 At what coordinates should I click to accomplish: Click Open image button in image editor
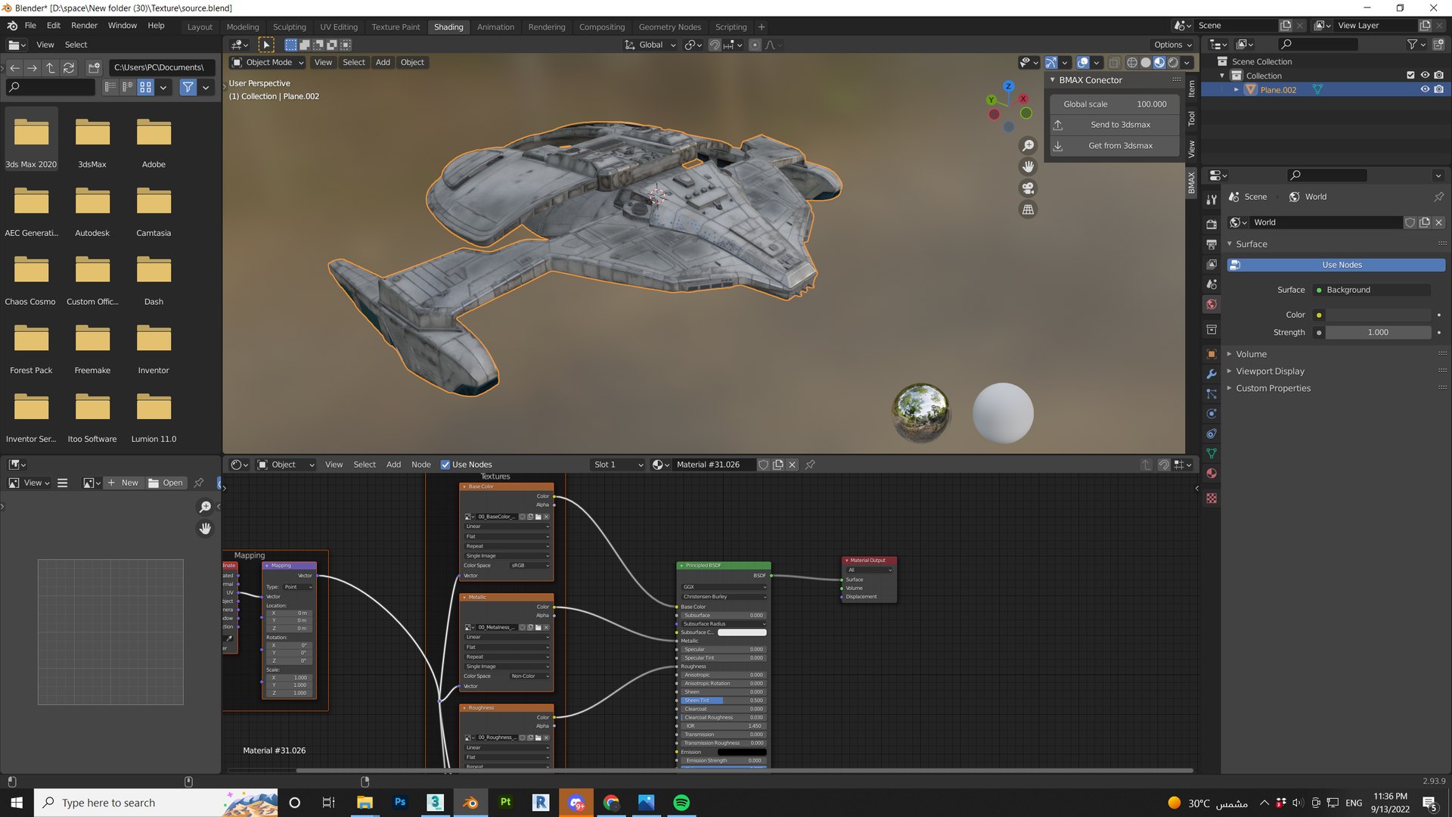pos(166,483)
